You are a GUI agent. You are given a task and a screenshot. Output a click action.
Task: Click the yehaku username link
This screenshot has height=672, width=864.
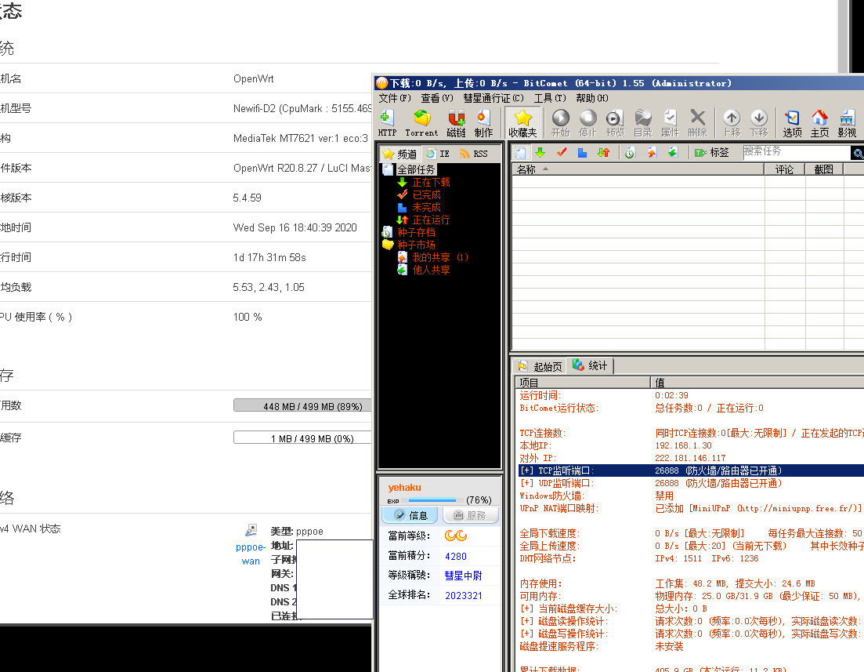pyautogui.click(x=404, y=488)
